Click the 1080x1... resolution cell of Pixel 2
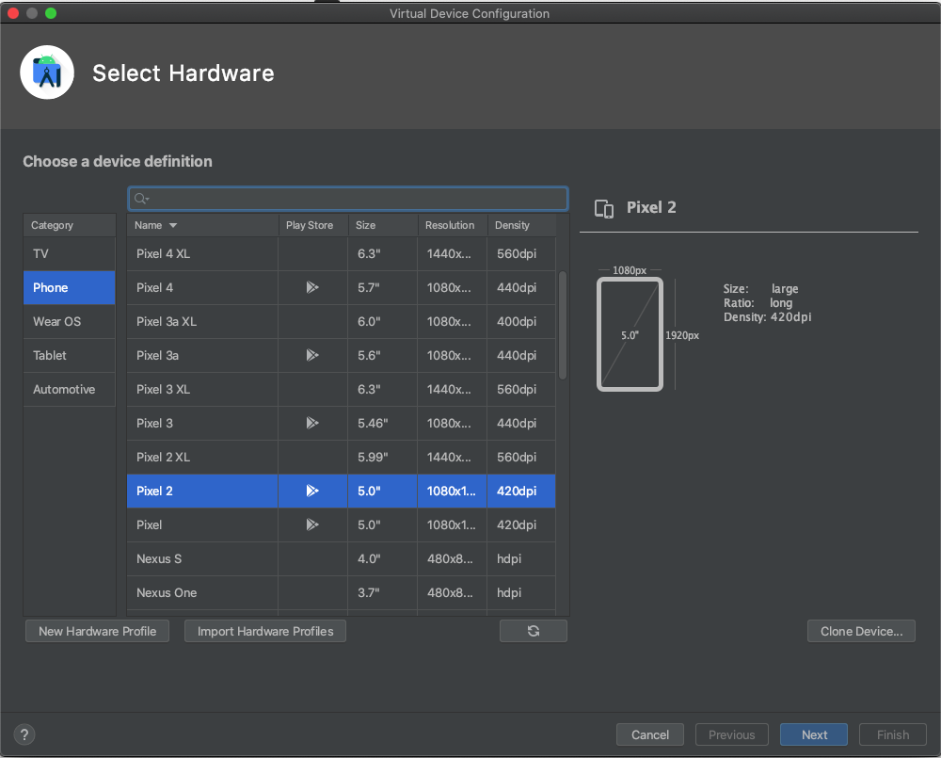The image size is (941, 758). [452, 492]
